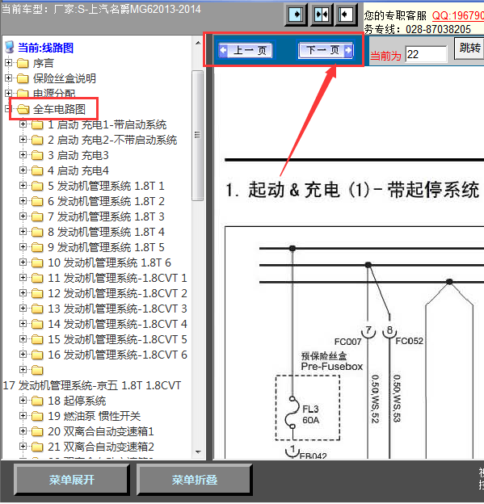The image size is (484, 504).
Task: Select 12 发动机管理系统-1.8CVT 2 entry
Action: (x=117, y=293)
